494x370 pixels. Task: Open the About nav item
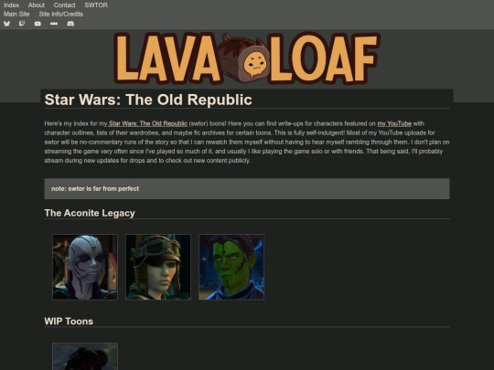coord(37,5)
